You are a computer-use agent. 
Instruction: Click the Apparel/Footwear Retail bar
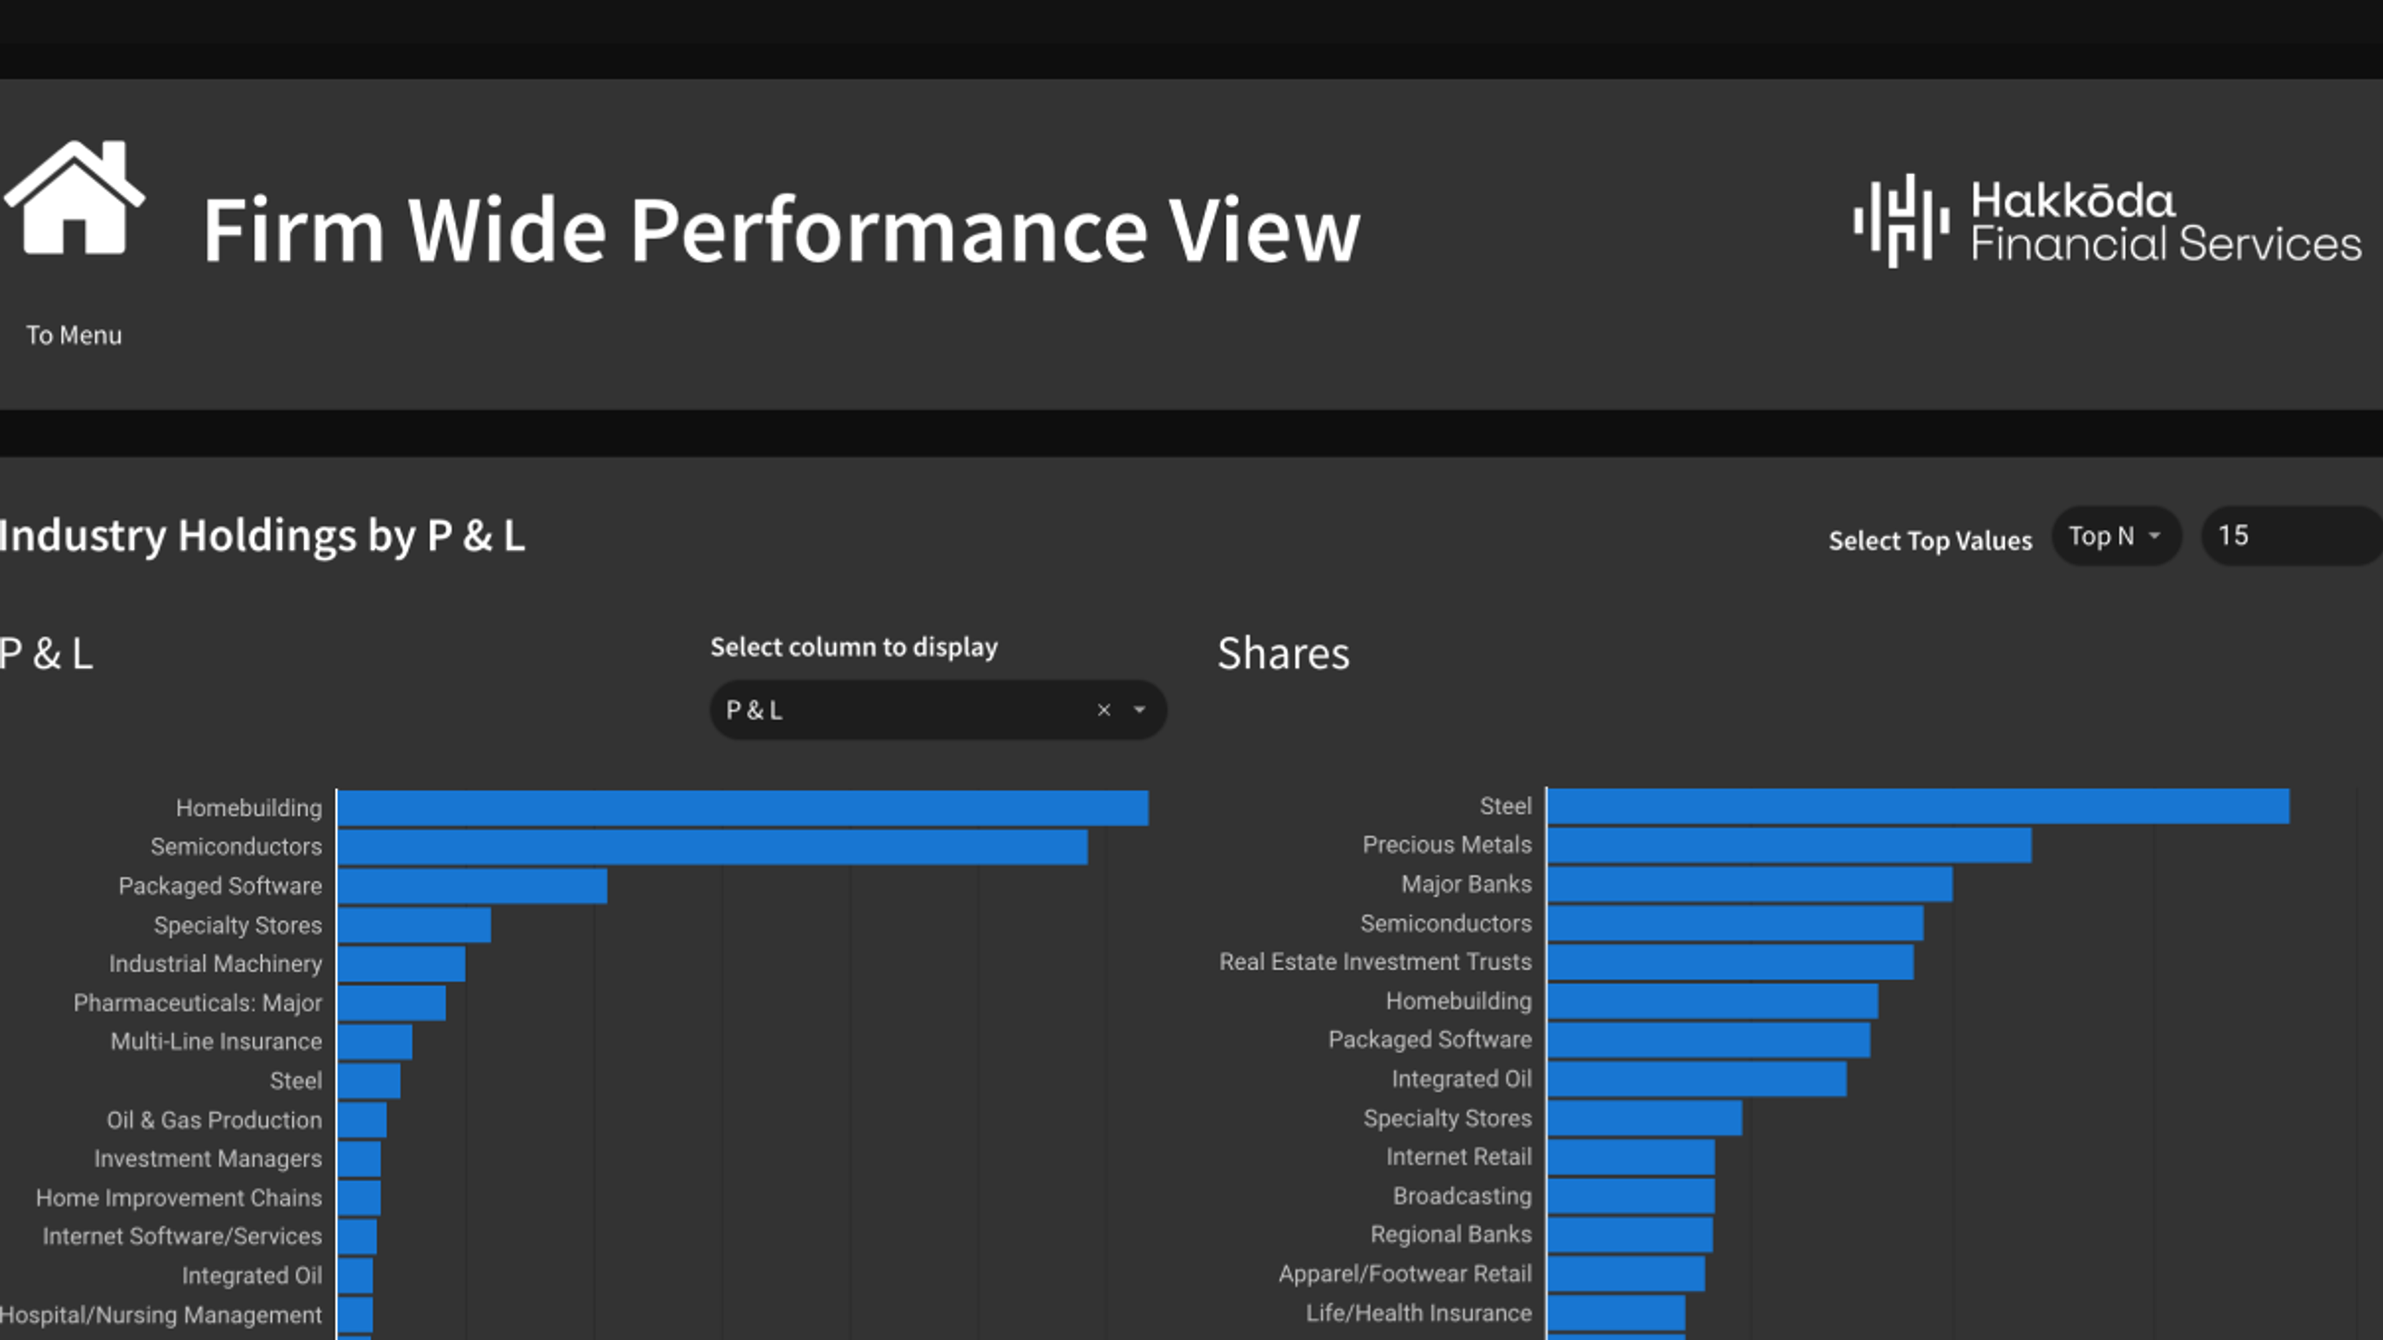tap(1627, 1274)
